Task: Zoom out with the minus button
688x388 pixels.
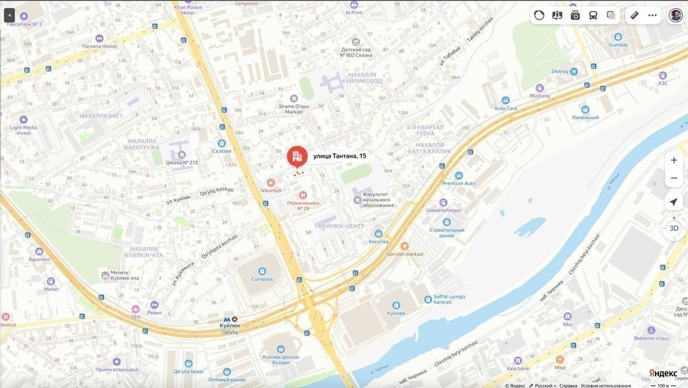Action: [x=674, y=178]
